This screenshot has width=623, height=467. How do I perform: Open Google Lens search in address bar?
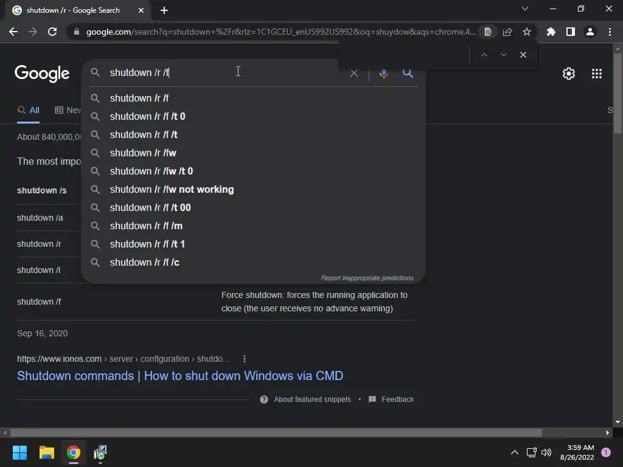tap(488, 32)
